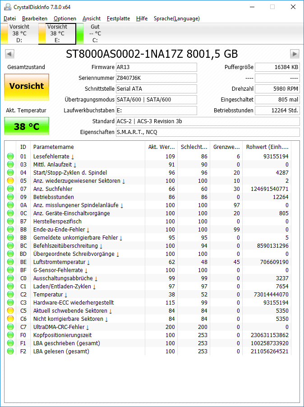Go to previous disk with left arrow
The width and height of the screenshot is (304, 407).
point(9,54)
